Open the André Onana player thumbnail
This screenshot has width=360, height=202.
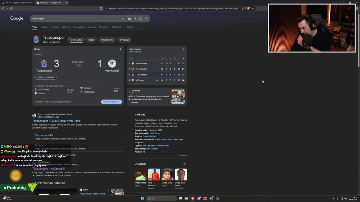140,175
